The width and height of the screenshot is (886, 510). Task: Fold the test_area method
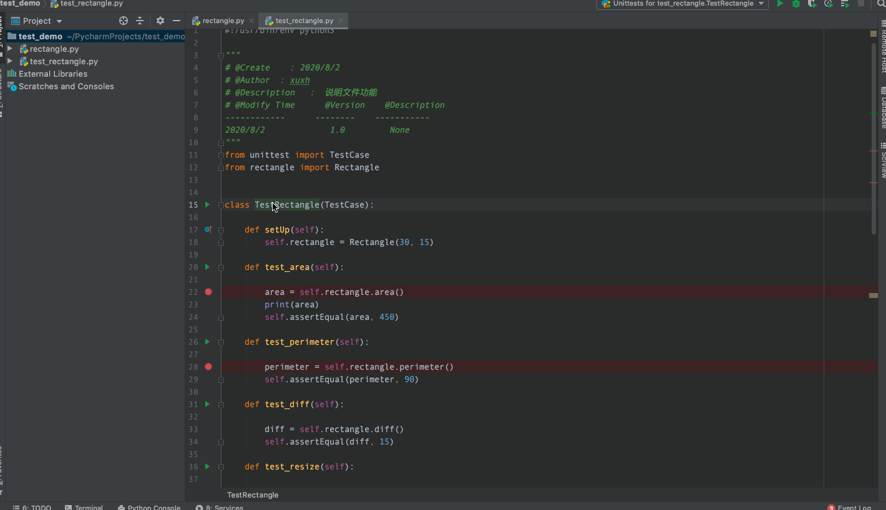coord(221,267)
